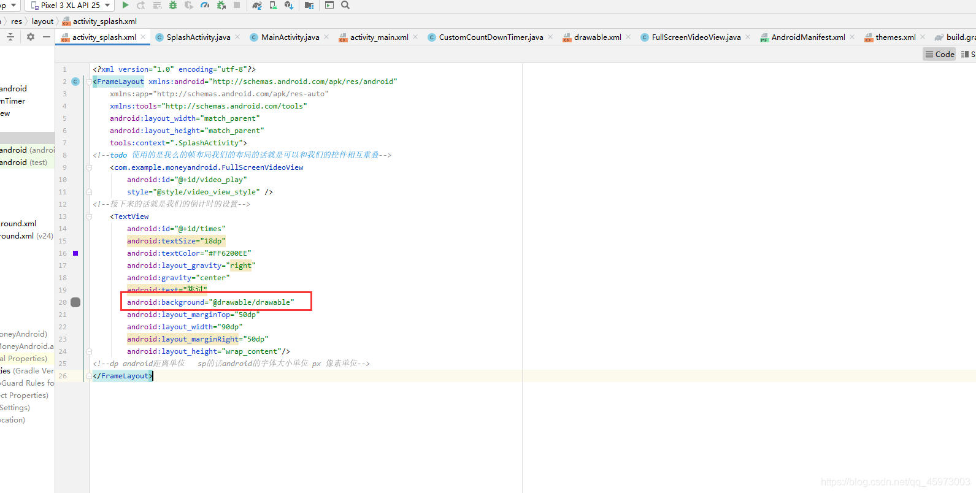
Task: Click the android:layout_marginRight "50dp" line
Action: tap(198, 339)
